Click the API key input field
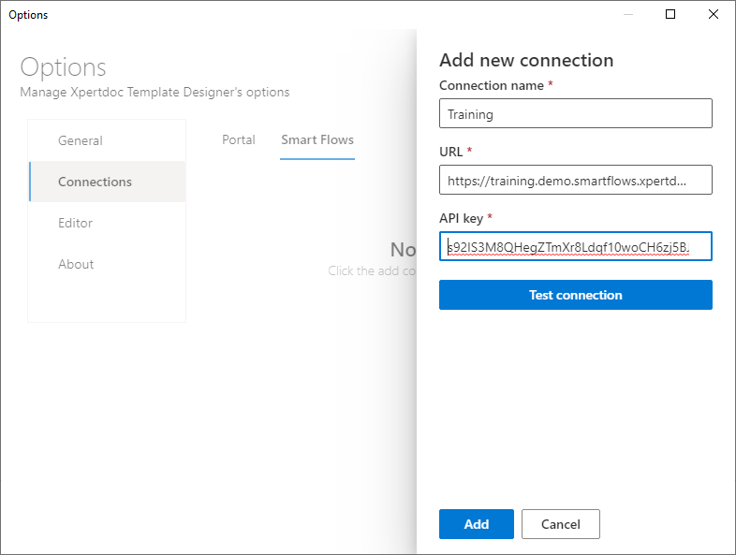 [576, 246]
